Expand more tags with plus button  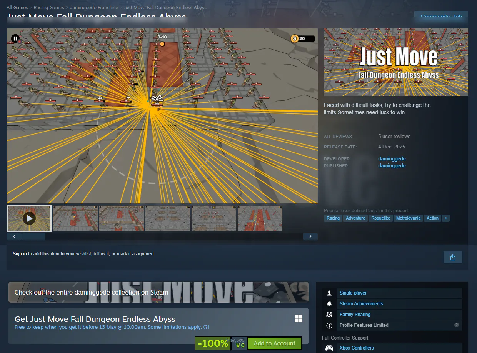tap(446, 218)
